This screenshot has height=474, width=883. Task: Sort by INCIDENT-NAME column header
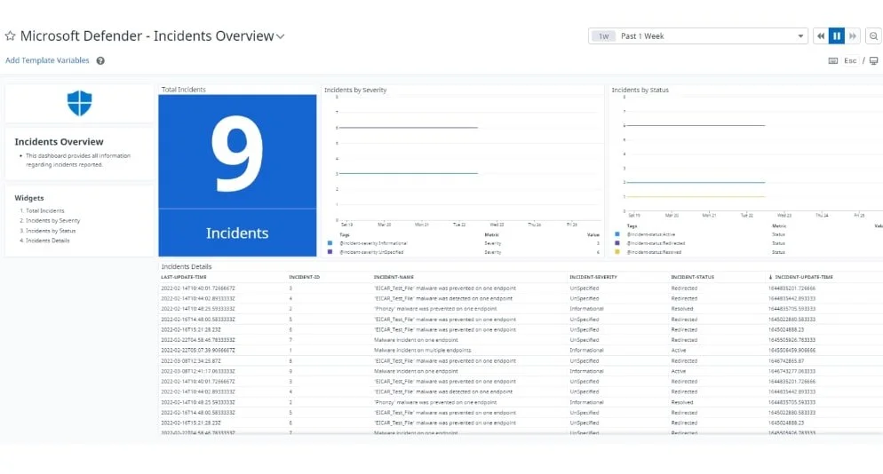[x=394, y=277]
